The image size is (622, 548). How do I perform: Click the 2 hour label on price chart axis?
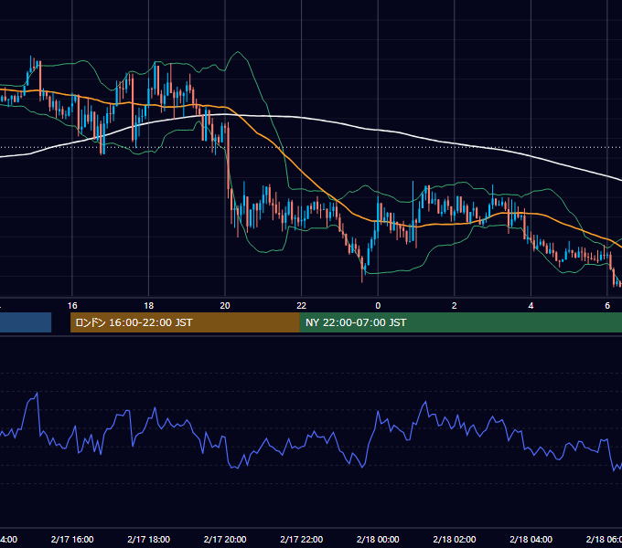[455, 306]
